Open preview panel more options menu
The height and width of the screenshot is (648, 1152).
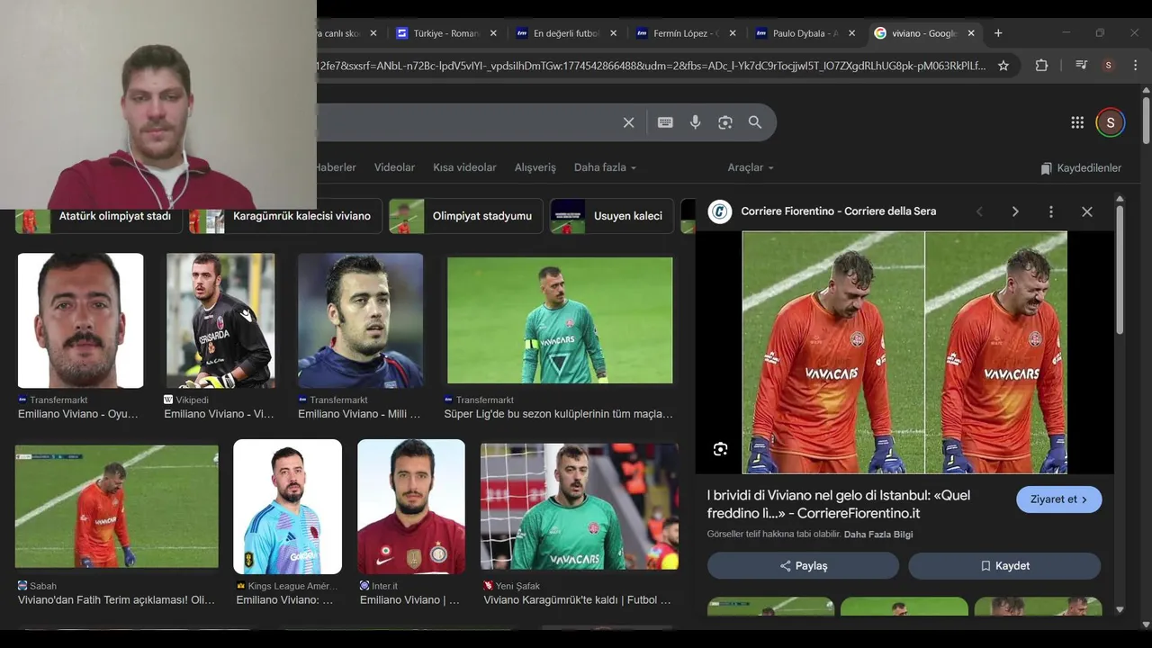1050,211
